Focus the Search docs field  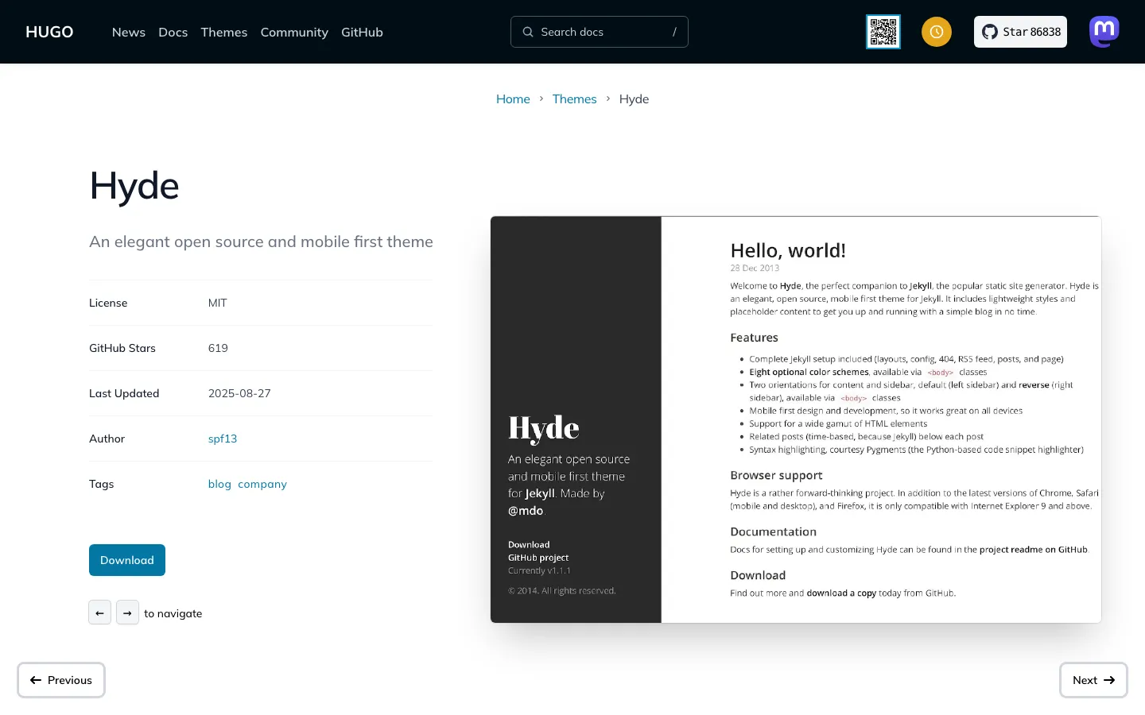[600, 32]
